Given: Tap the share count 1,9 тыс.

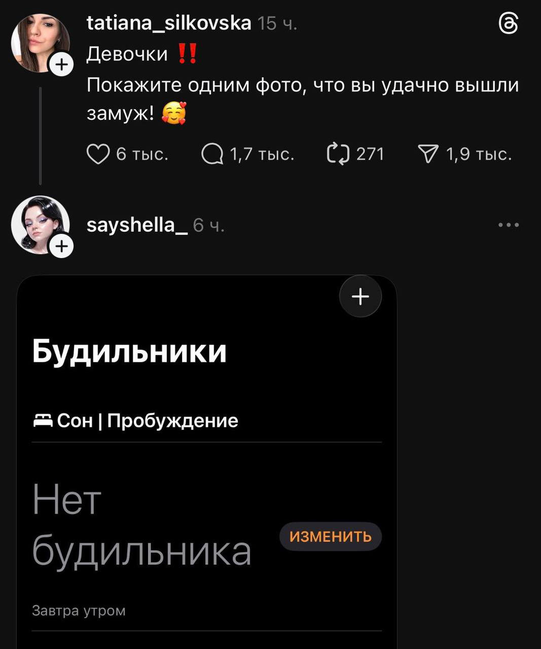Looking at the screenshot, I should [479, 154].
